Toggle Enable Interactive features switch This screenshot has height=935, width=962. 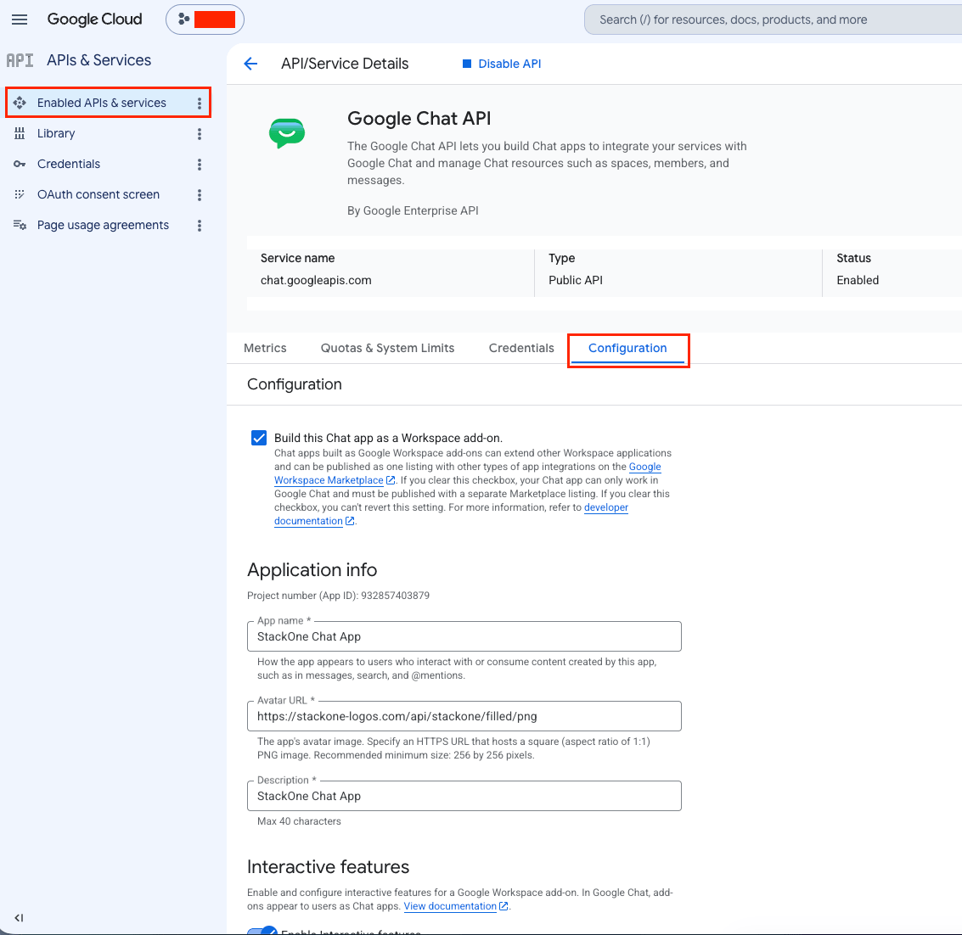point(262,931)
